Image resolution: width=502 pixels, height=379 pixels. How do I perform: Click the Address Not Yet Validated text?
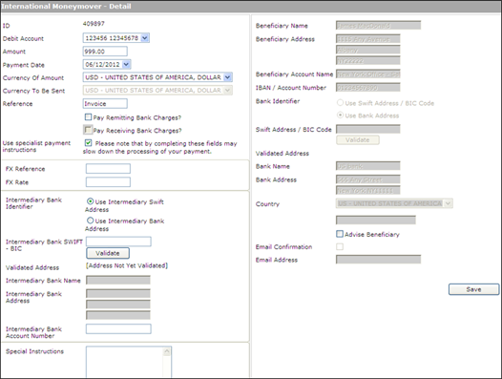pos(127,265)
